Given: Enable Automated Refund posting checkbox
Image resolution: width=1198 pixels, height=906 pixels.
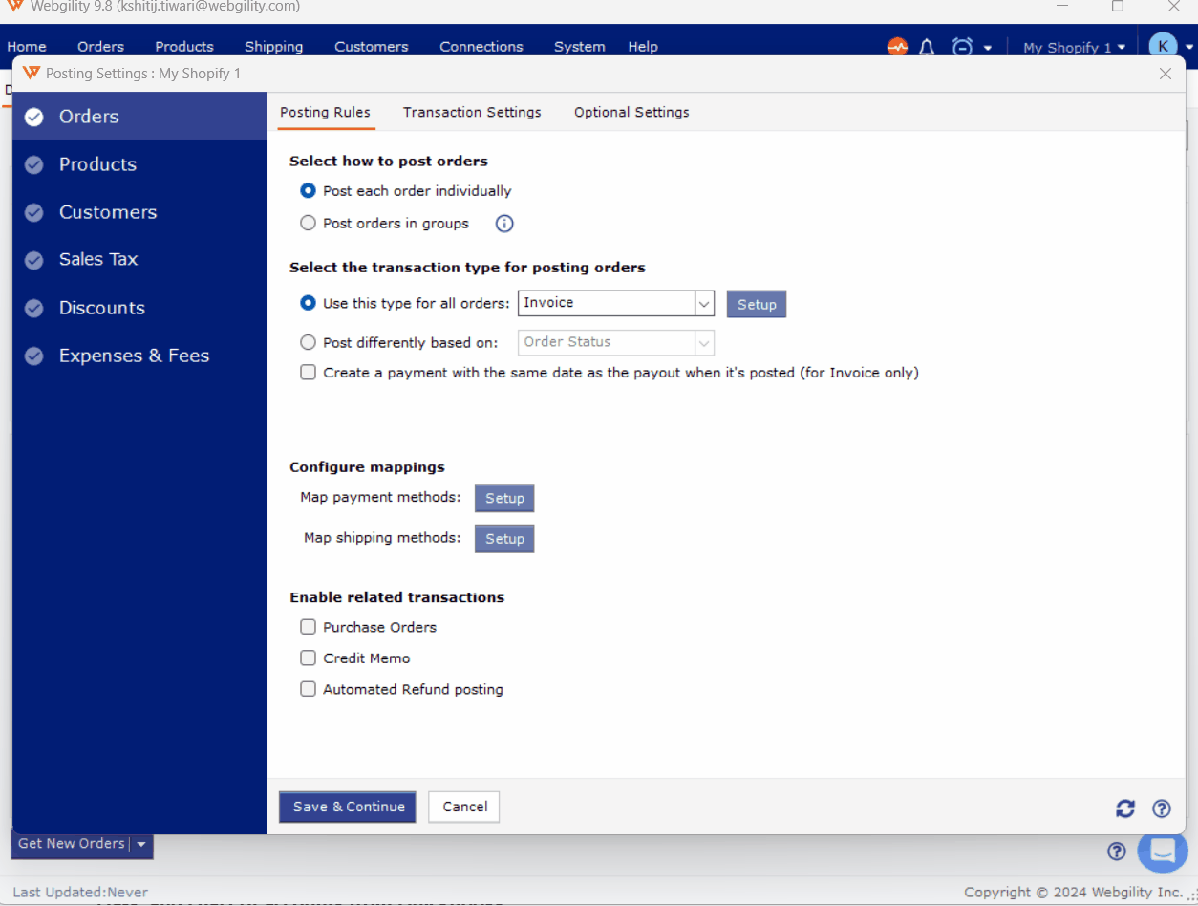Looking at the screenshot, I should pos(308,689).
